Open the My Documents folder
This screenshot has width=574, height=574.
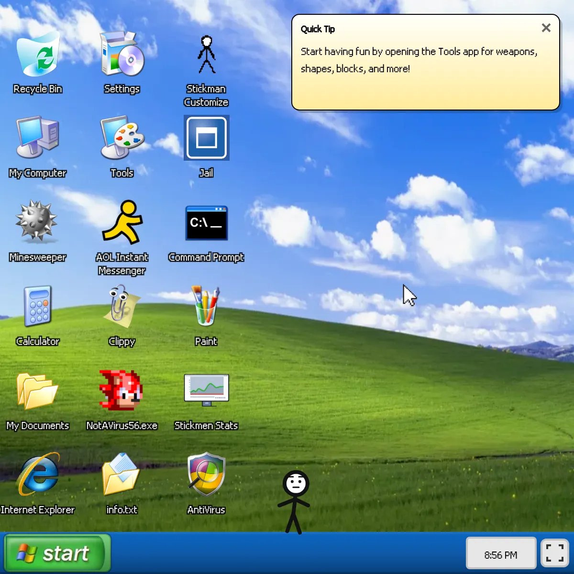coord(37,391)
